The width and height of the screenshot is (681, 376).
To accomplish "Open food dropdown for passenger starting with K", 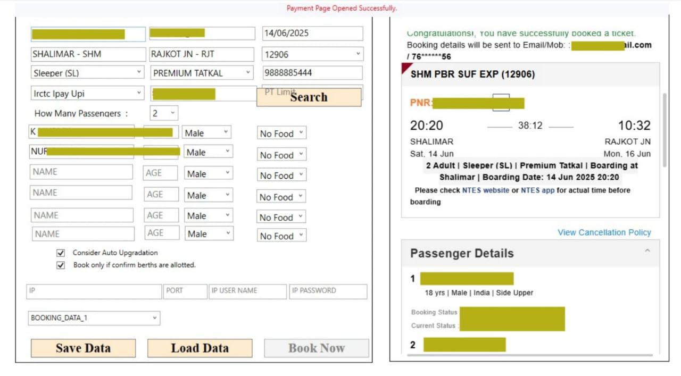I will coord(281,133).
